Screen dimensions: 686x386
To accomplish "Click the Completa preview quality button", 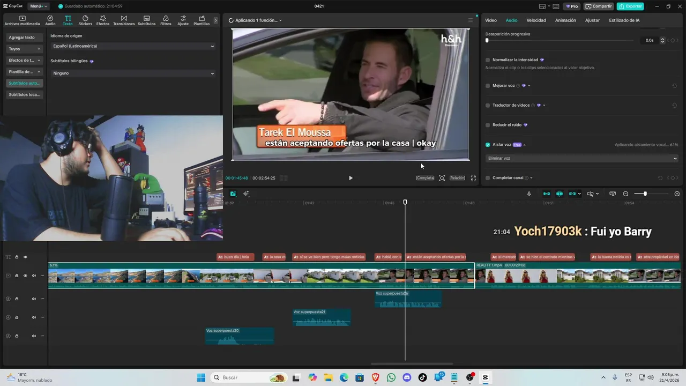I will click(x=425, y=178).
